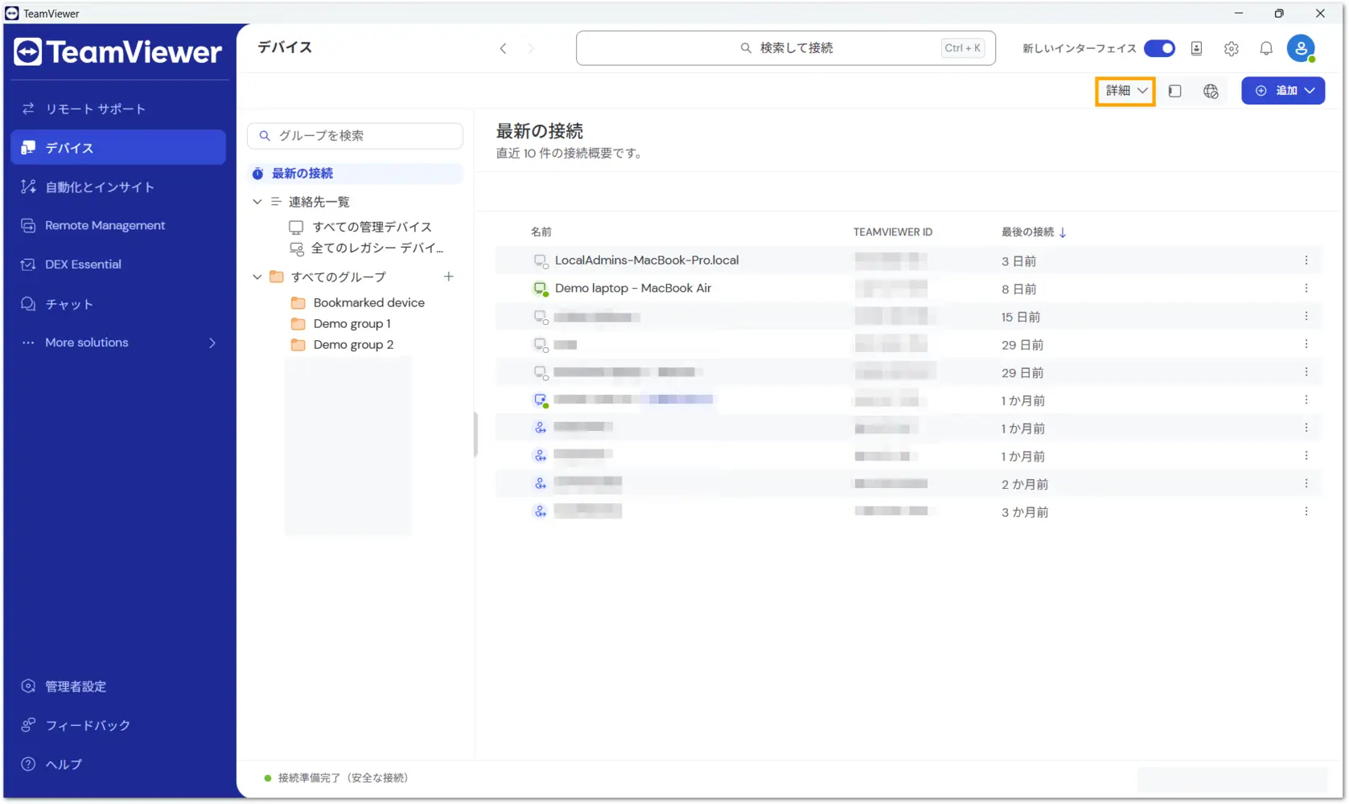Click the globe settings icon
1349x804 pixels.
click(x=1211, y=91)
